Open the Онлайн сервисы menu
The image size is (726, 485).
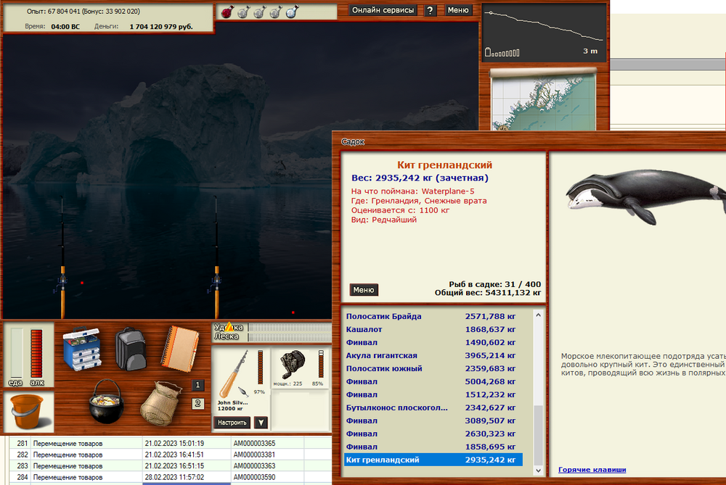tap(383, 10)
